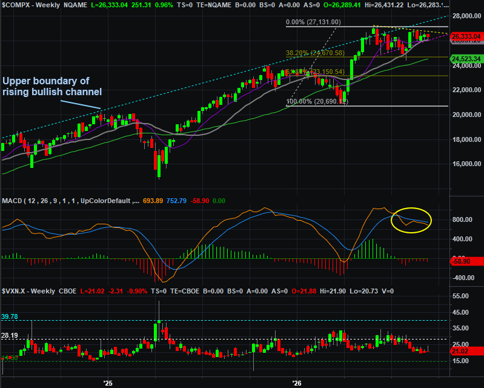
Task: Click the yellow ellipse on the MACD
Action: tap(411, 220)
